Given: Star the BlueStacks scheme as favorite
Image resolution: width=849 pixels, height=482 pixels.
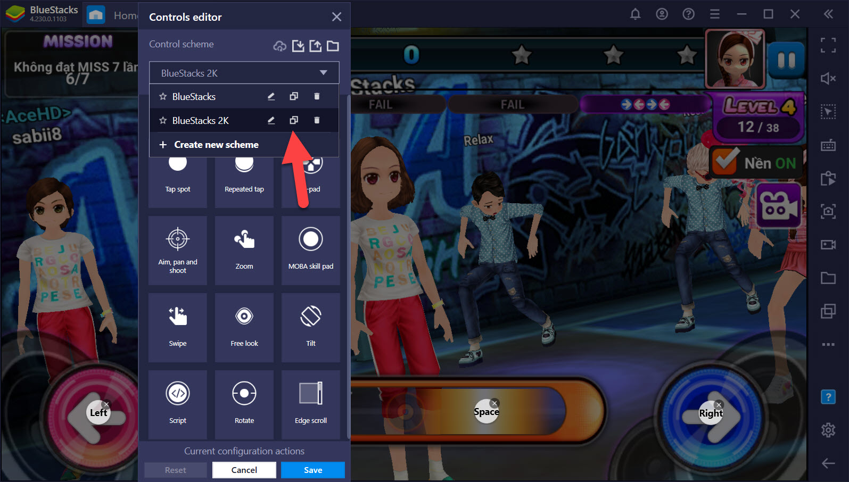Looking at the screenshot, I should (x=163, y=97).
